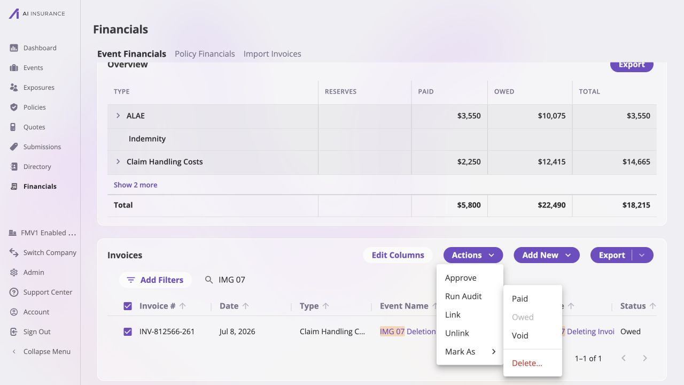Show 2 more overview rows
684x385 pixels.
(135, 185)
